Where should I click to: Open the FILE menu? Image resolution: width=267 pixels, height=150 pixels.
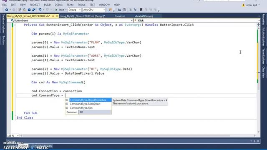pos(5,5)
